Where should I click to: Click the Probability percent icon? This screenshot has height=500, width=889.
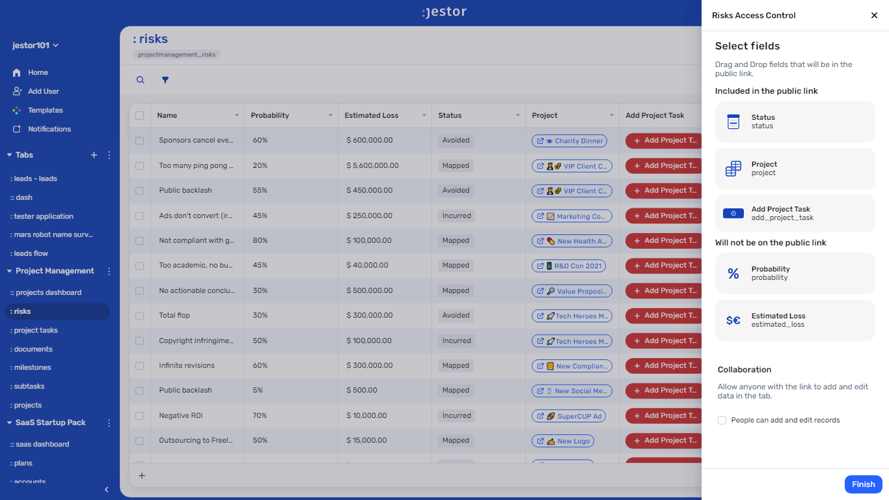pyautogui.click(x=733, y=273)
